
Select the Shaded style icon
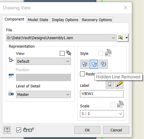click(x=104, y=64)
